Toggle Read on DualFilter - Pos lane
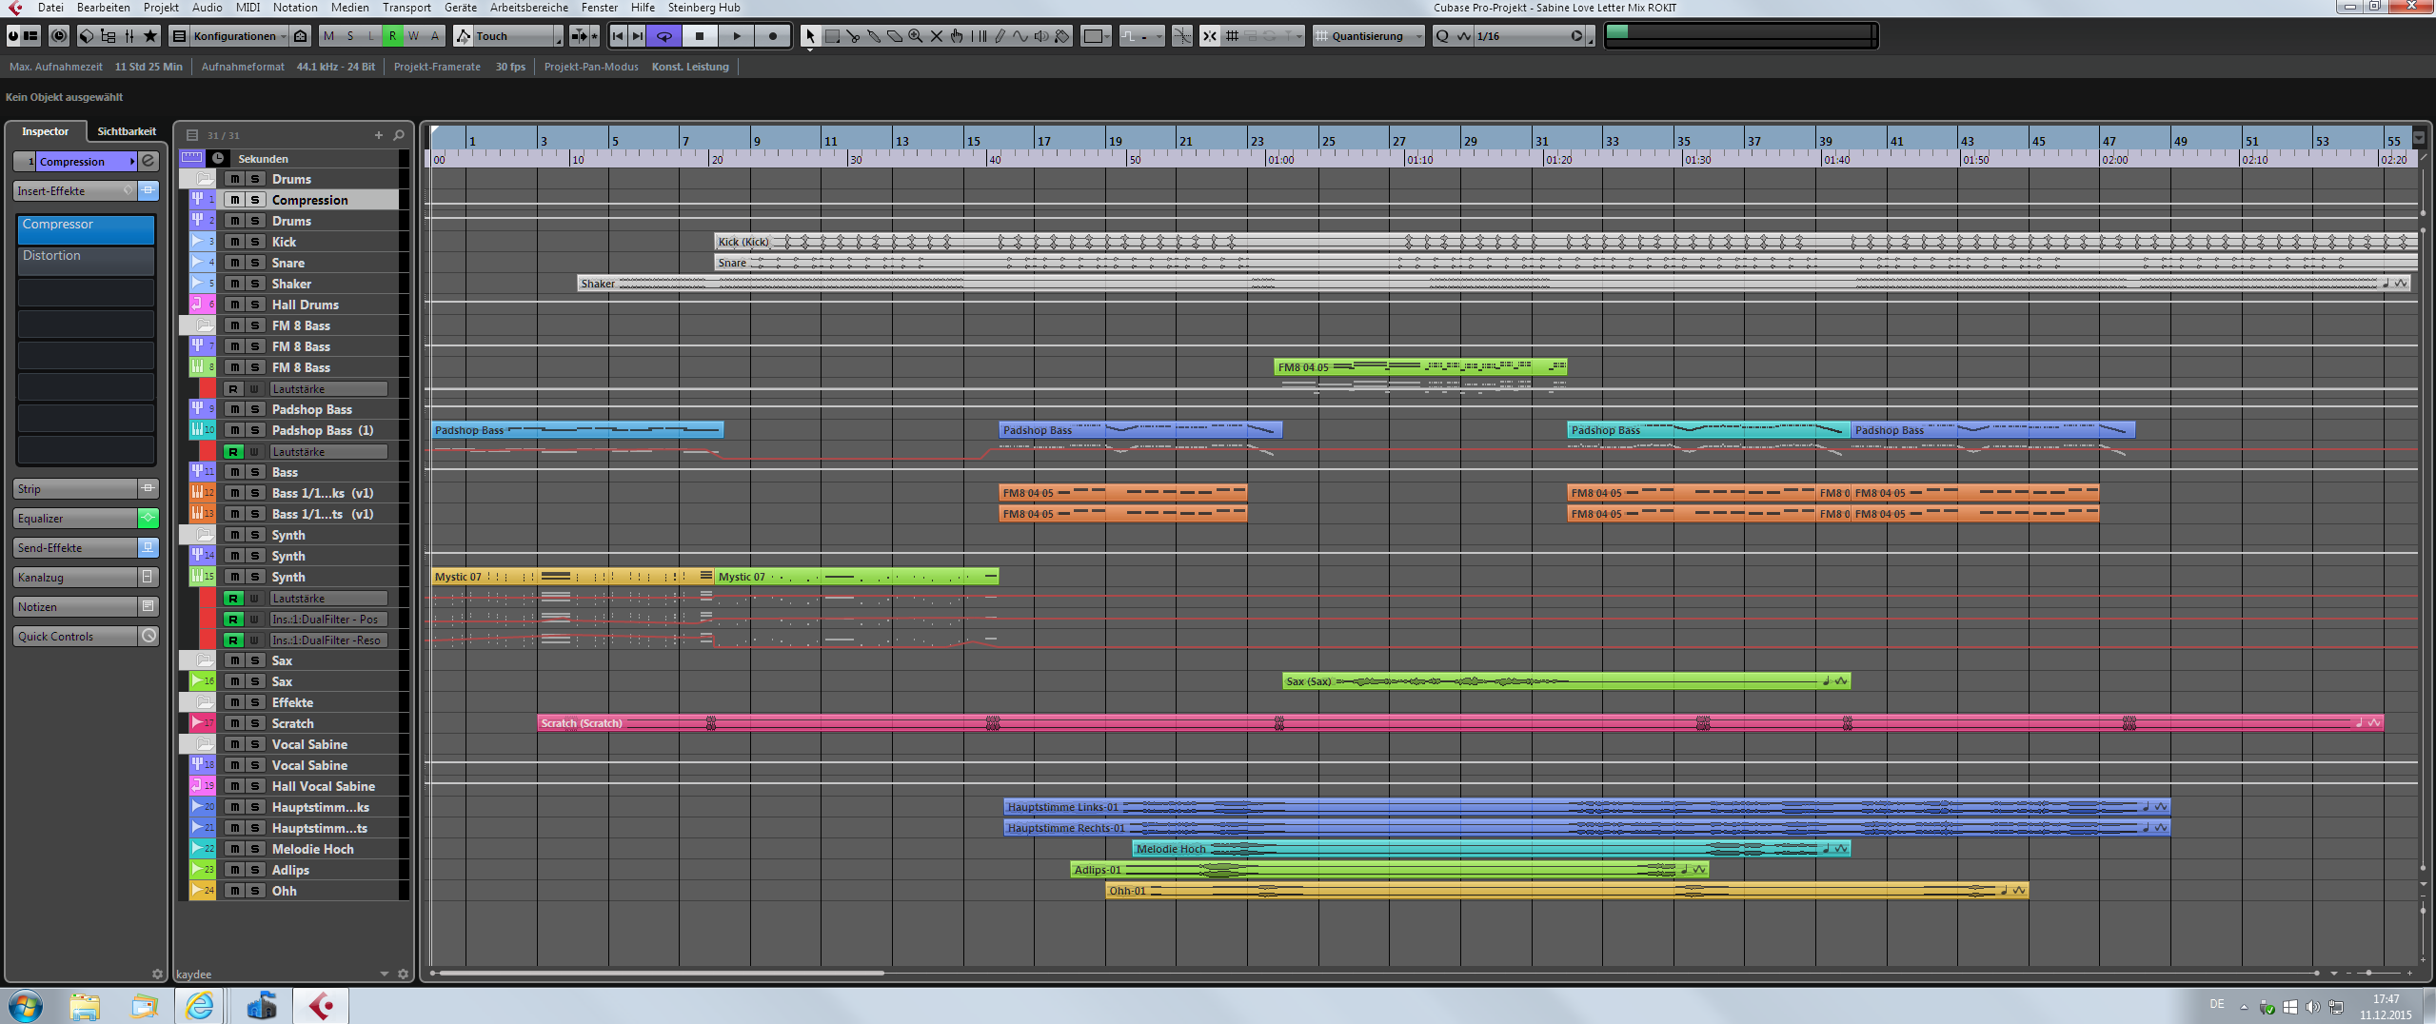2436x1024 pixels. (x=233, y=619)
